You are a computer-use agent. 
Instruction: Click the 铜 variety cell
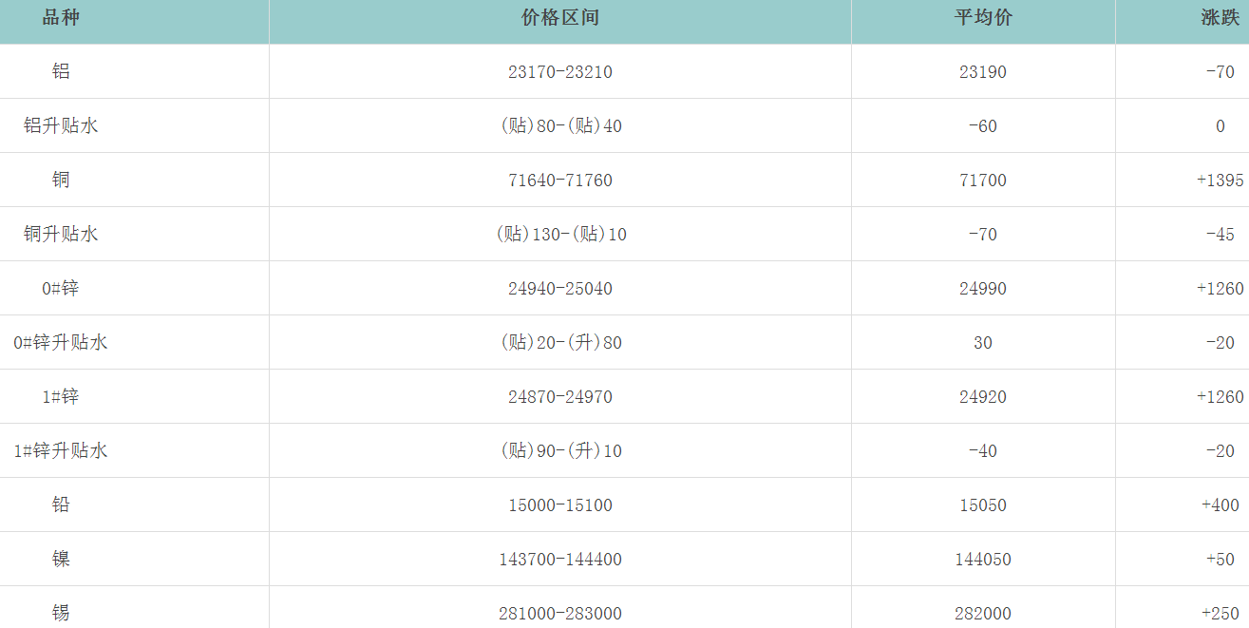pos(61,180)
